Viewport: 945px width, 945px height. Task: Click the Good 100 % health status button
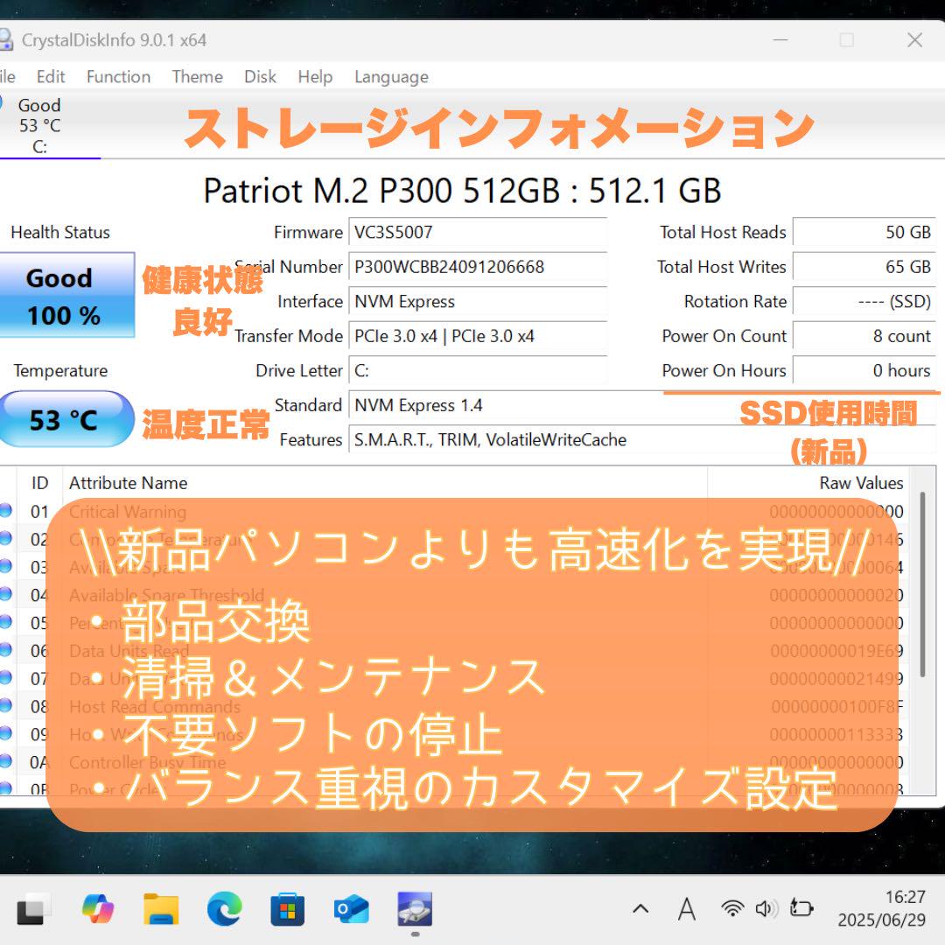pyautogui.click(x=66, y=296)
